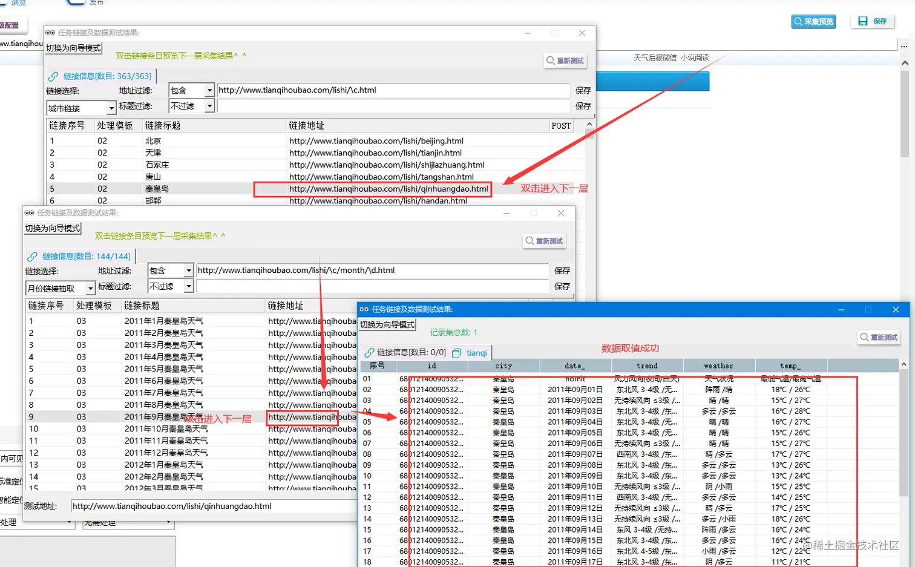
Task: Click the date_ column header
Action: (x=575, y=366)
